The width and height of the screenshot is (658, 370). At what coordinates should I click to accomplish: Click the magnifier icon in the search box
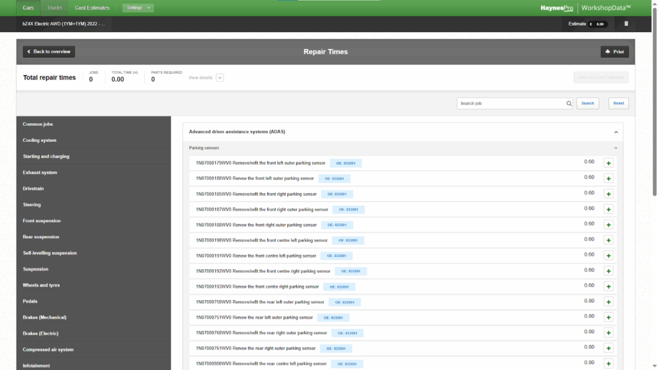coord(569,103)
